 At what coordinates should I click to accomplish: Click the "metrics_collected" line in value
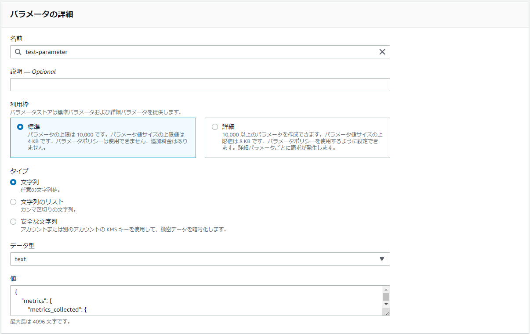tap(58, 310)
